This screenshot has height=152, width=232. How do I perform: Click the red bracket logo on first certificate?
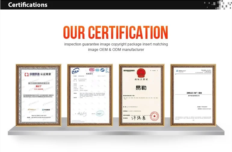tap(27, 74)
